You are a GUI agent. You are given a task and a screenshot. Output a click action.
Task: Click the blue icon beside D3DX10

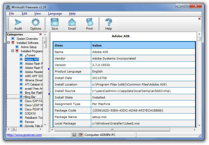[x=21, y=113]
